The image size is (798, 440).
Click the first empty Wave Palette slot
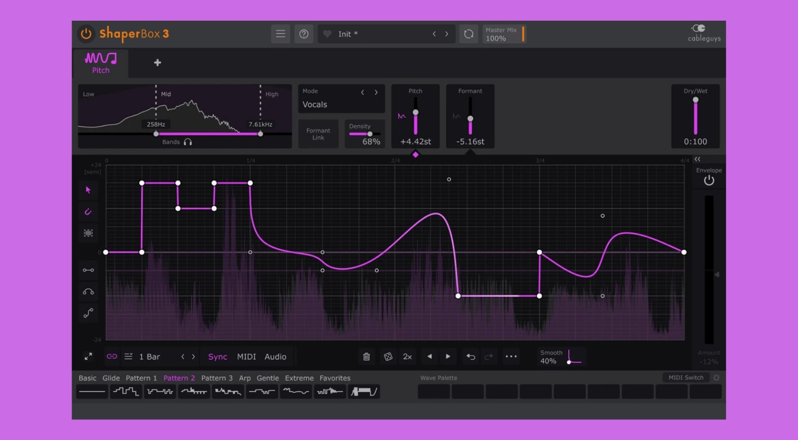tap(434, 392)
